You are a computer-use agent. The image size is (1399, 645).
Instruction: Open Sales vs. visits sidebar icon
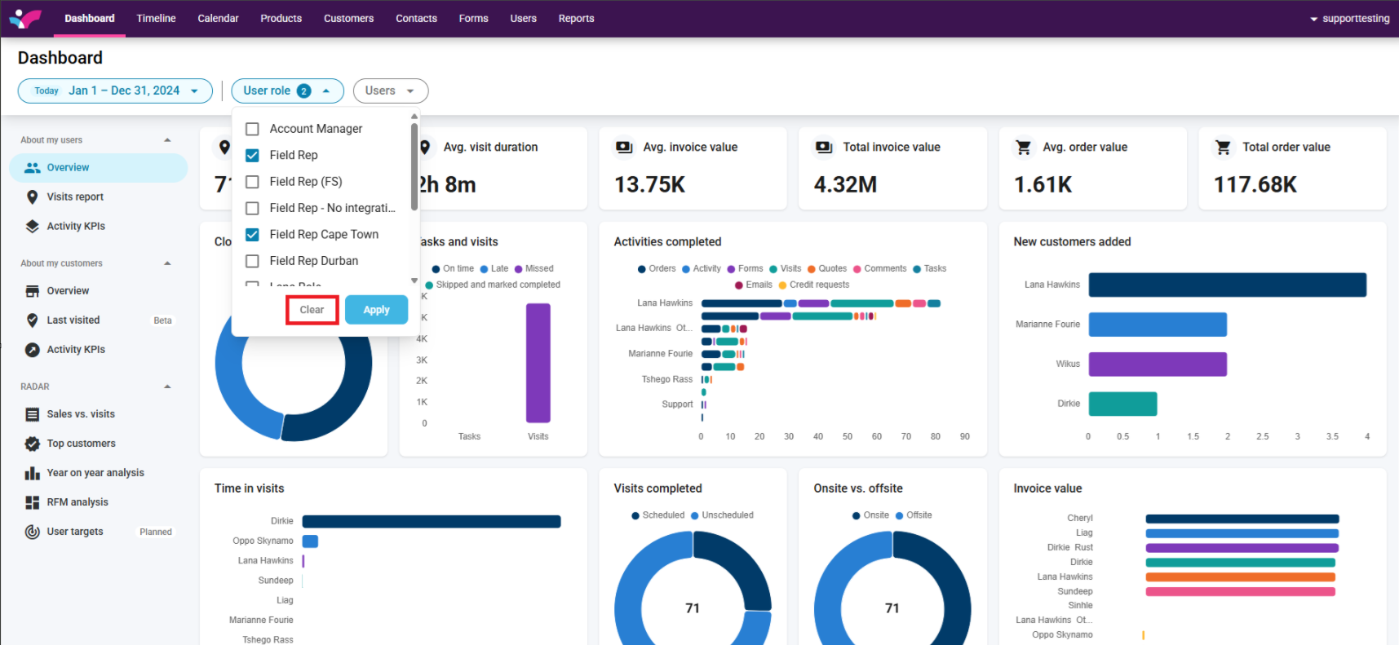(x=33, y=414)
